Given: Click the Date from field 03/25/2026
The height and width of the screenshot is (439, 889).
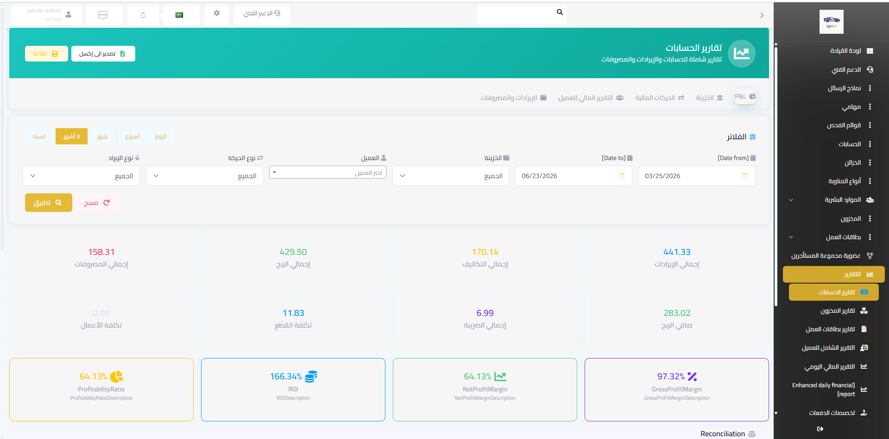Looking at the screenshot, I should 697,176.
